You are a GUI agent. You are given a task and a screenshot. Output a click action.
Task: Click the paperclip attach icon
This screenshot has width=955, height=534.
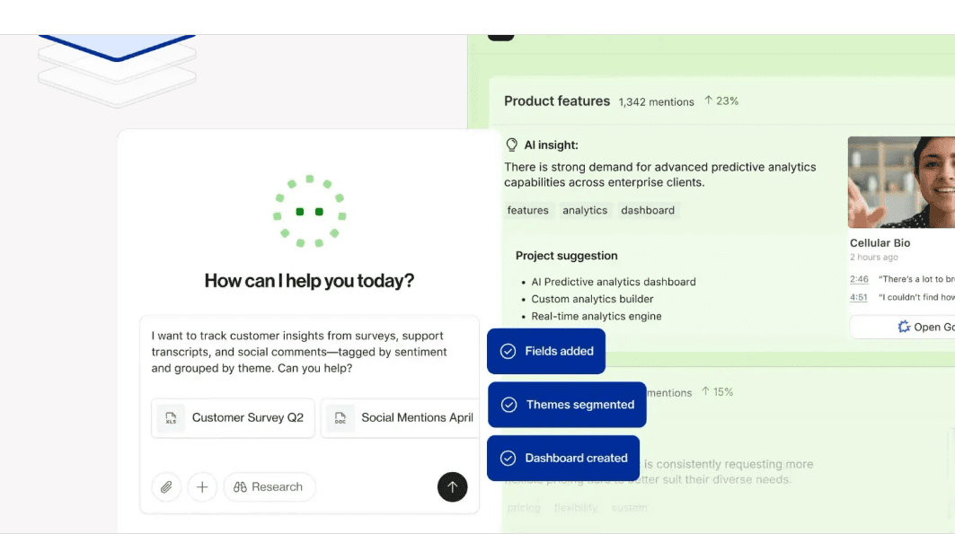point(166,487)
